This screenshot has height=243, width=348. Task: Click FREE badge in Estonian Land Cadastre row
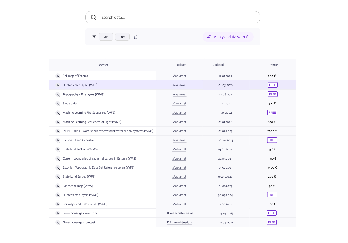(x=272, y=140)
